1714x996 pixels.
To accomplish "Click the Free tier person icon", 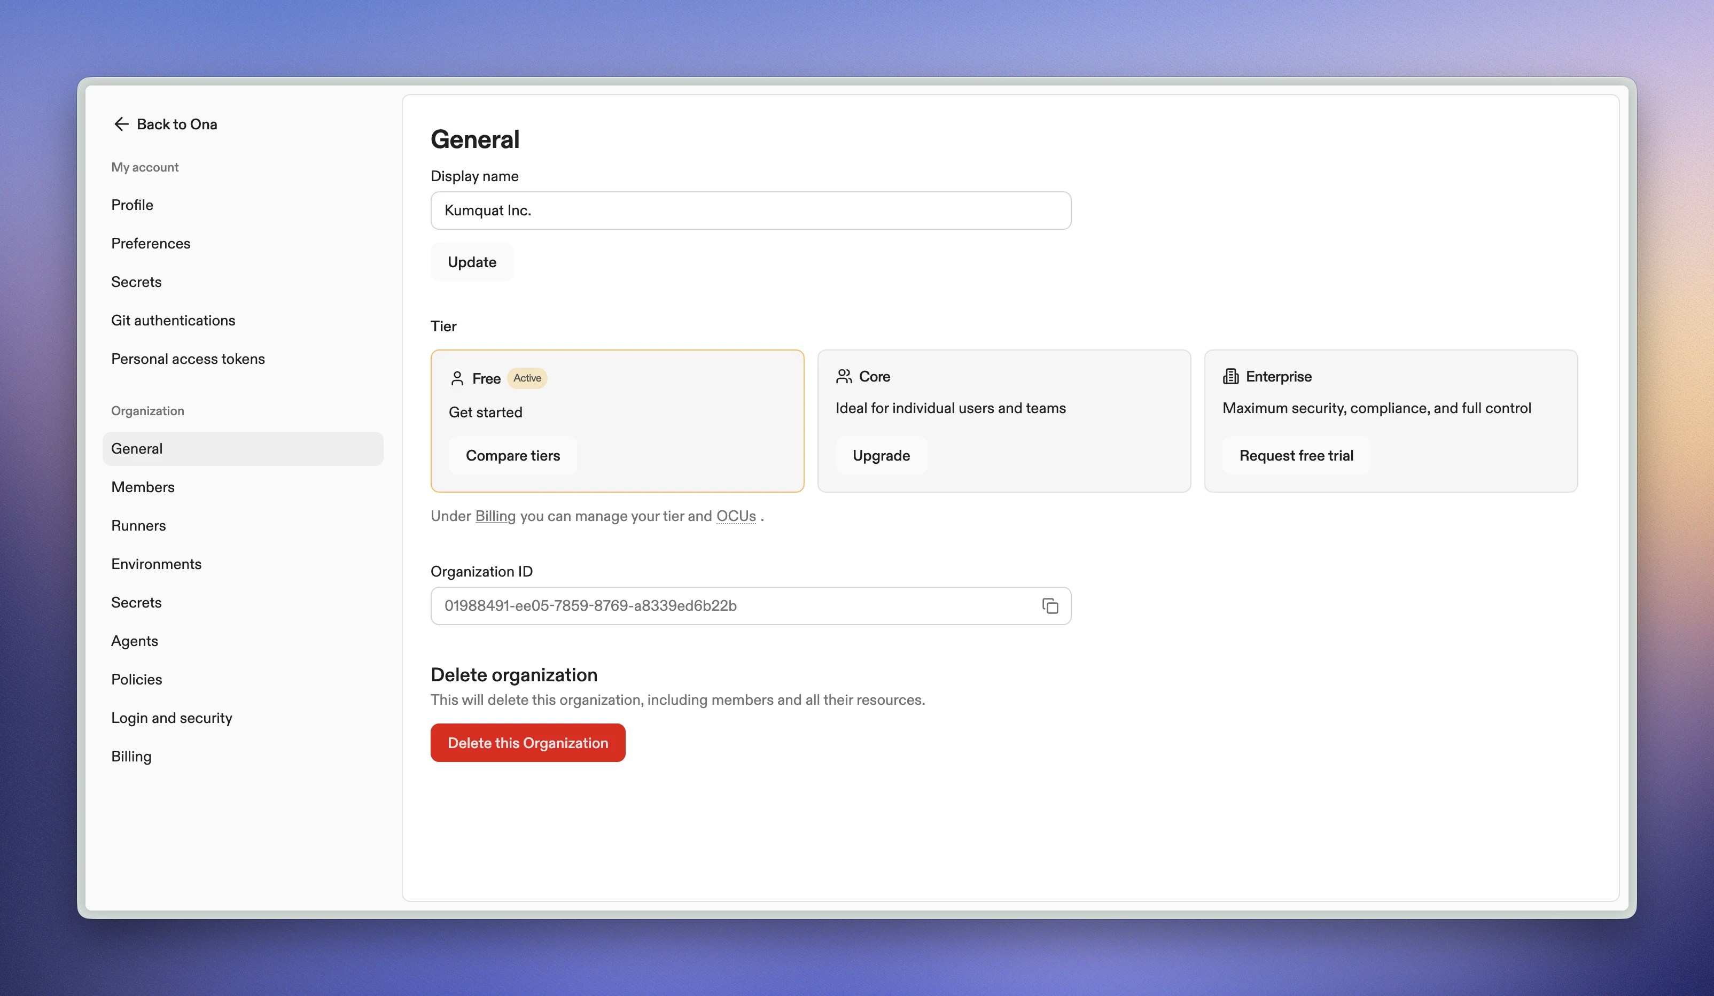I will coord(457,378).
